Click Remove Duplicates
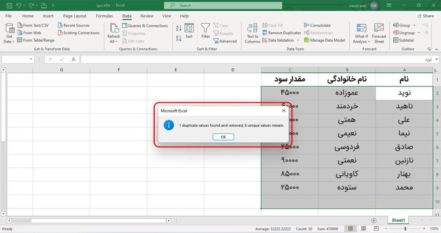This screenshot has width=441, height=233. [x=281, y=33]
